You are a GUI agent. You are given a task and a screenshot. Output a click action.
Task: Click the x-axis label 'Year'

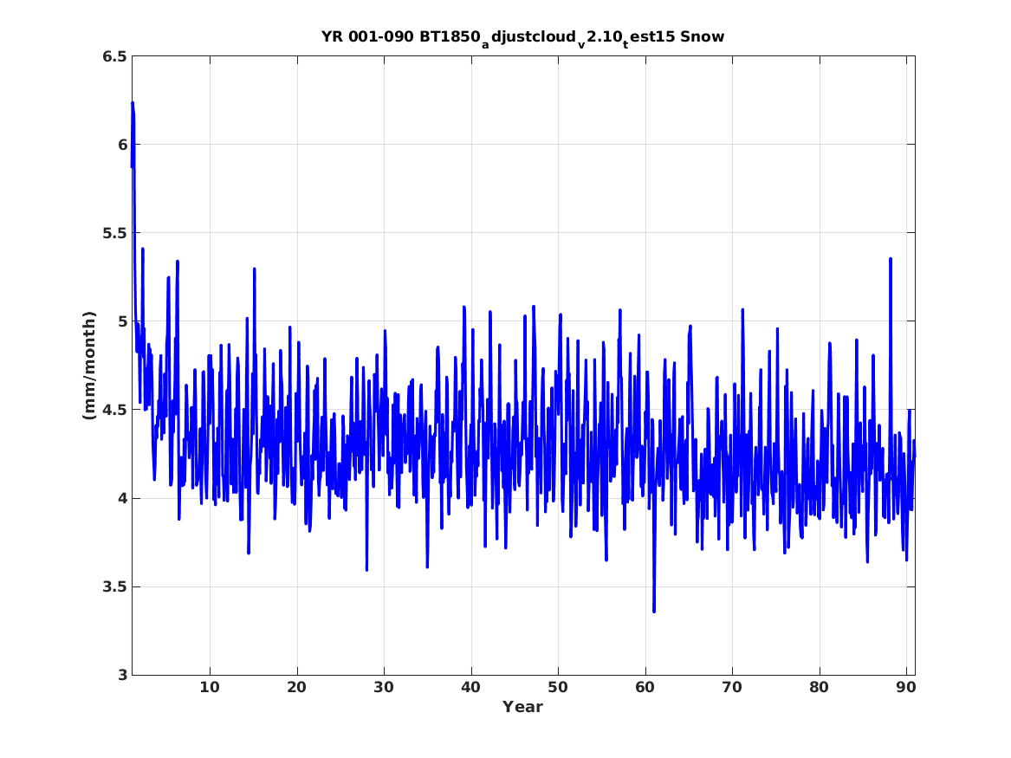523,707
